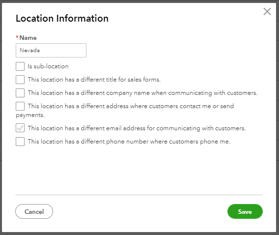Click the 'different phone number' option label
The height and width of the screenshot is (235, 279).
tap(129, 142)
